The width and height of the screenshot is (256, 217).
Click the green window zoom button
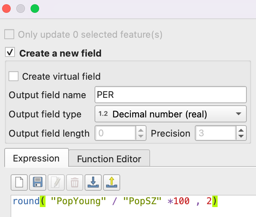click(34, 9)
